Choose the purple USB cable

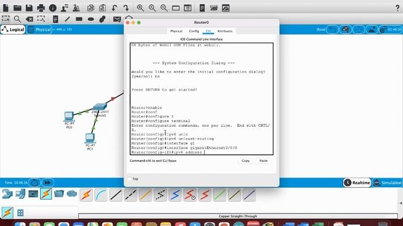pos(249,195)
